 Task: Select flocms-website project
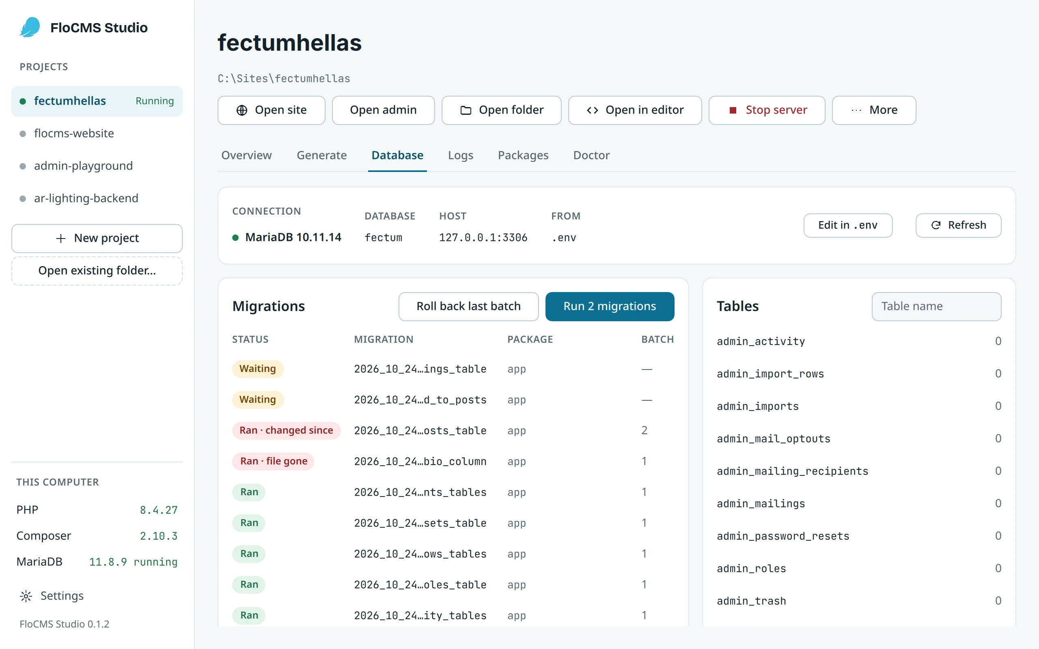point(97,133)
